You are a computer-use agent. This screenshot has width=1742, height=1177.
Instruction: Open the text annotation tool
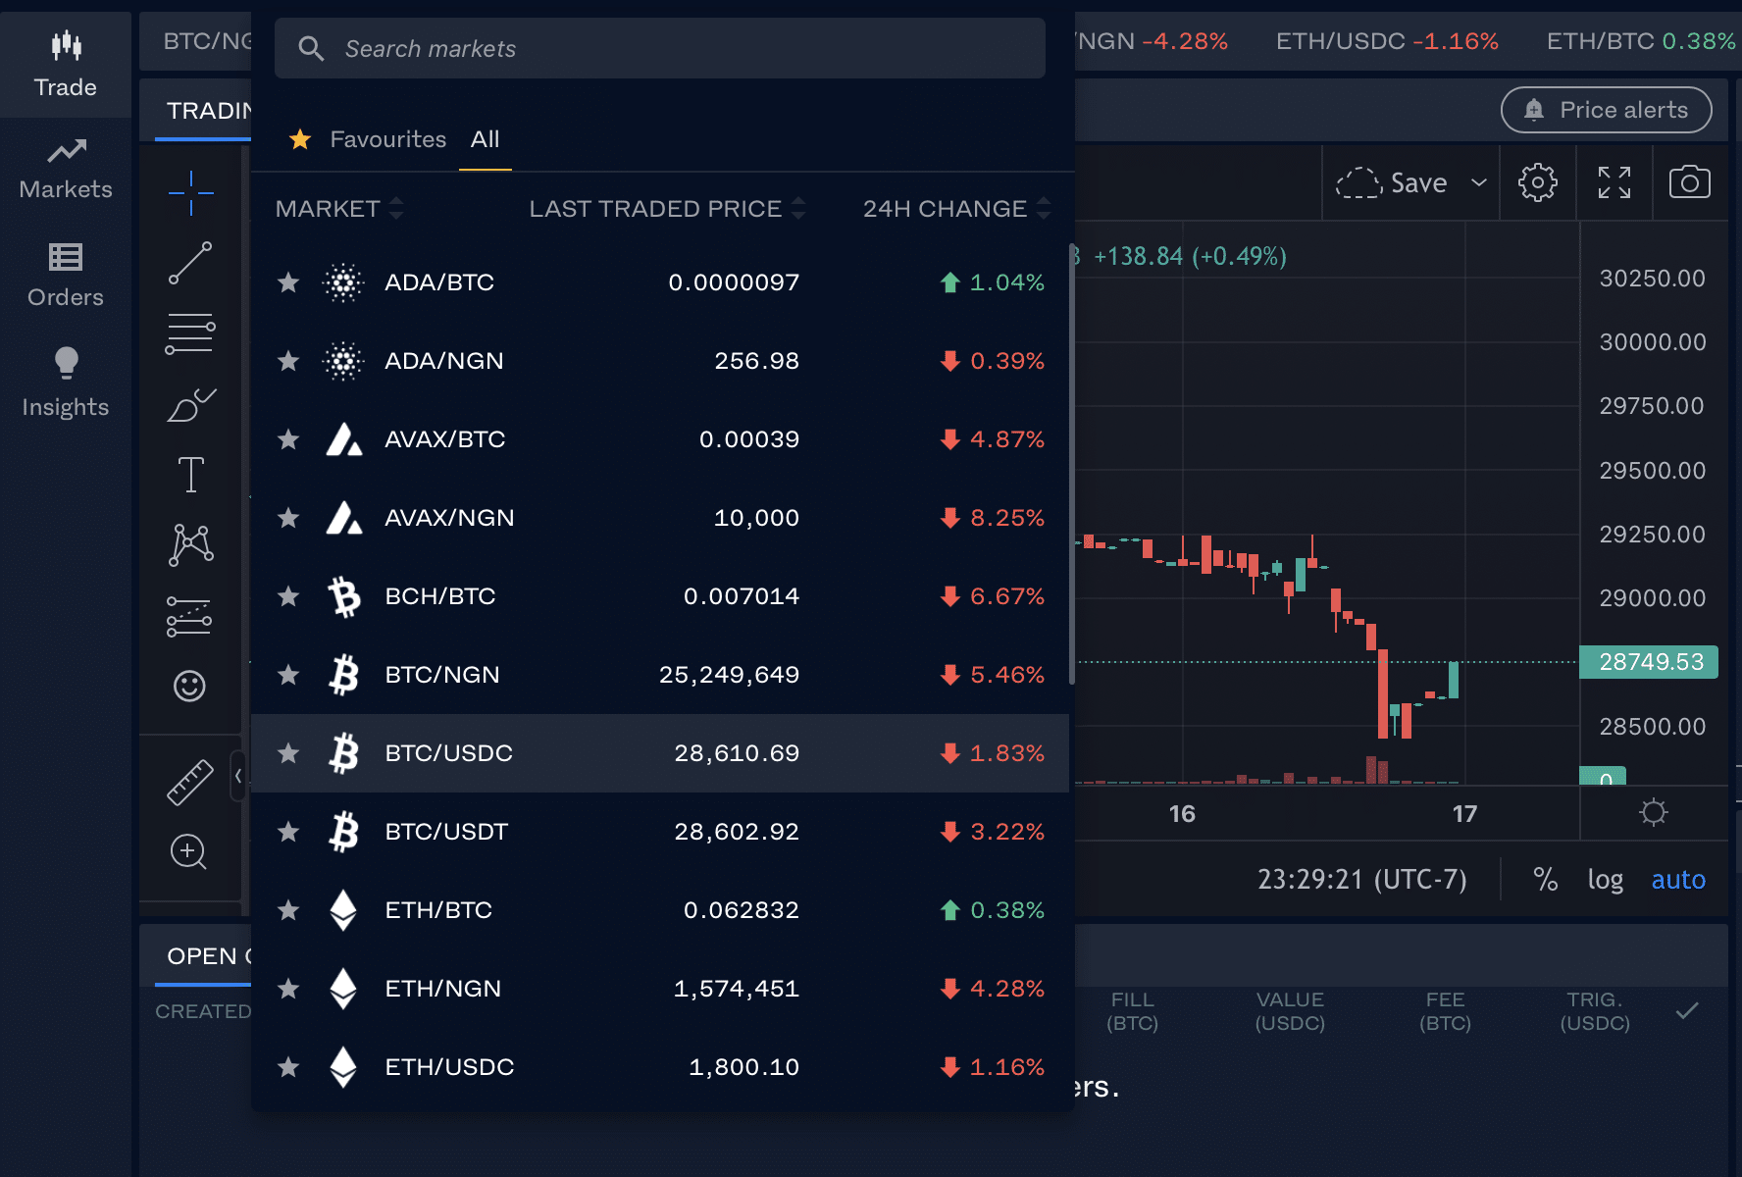tap(189, 475)
